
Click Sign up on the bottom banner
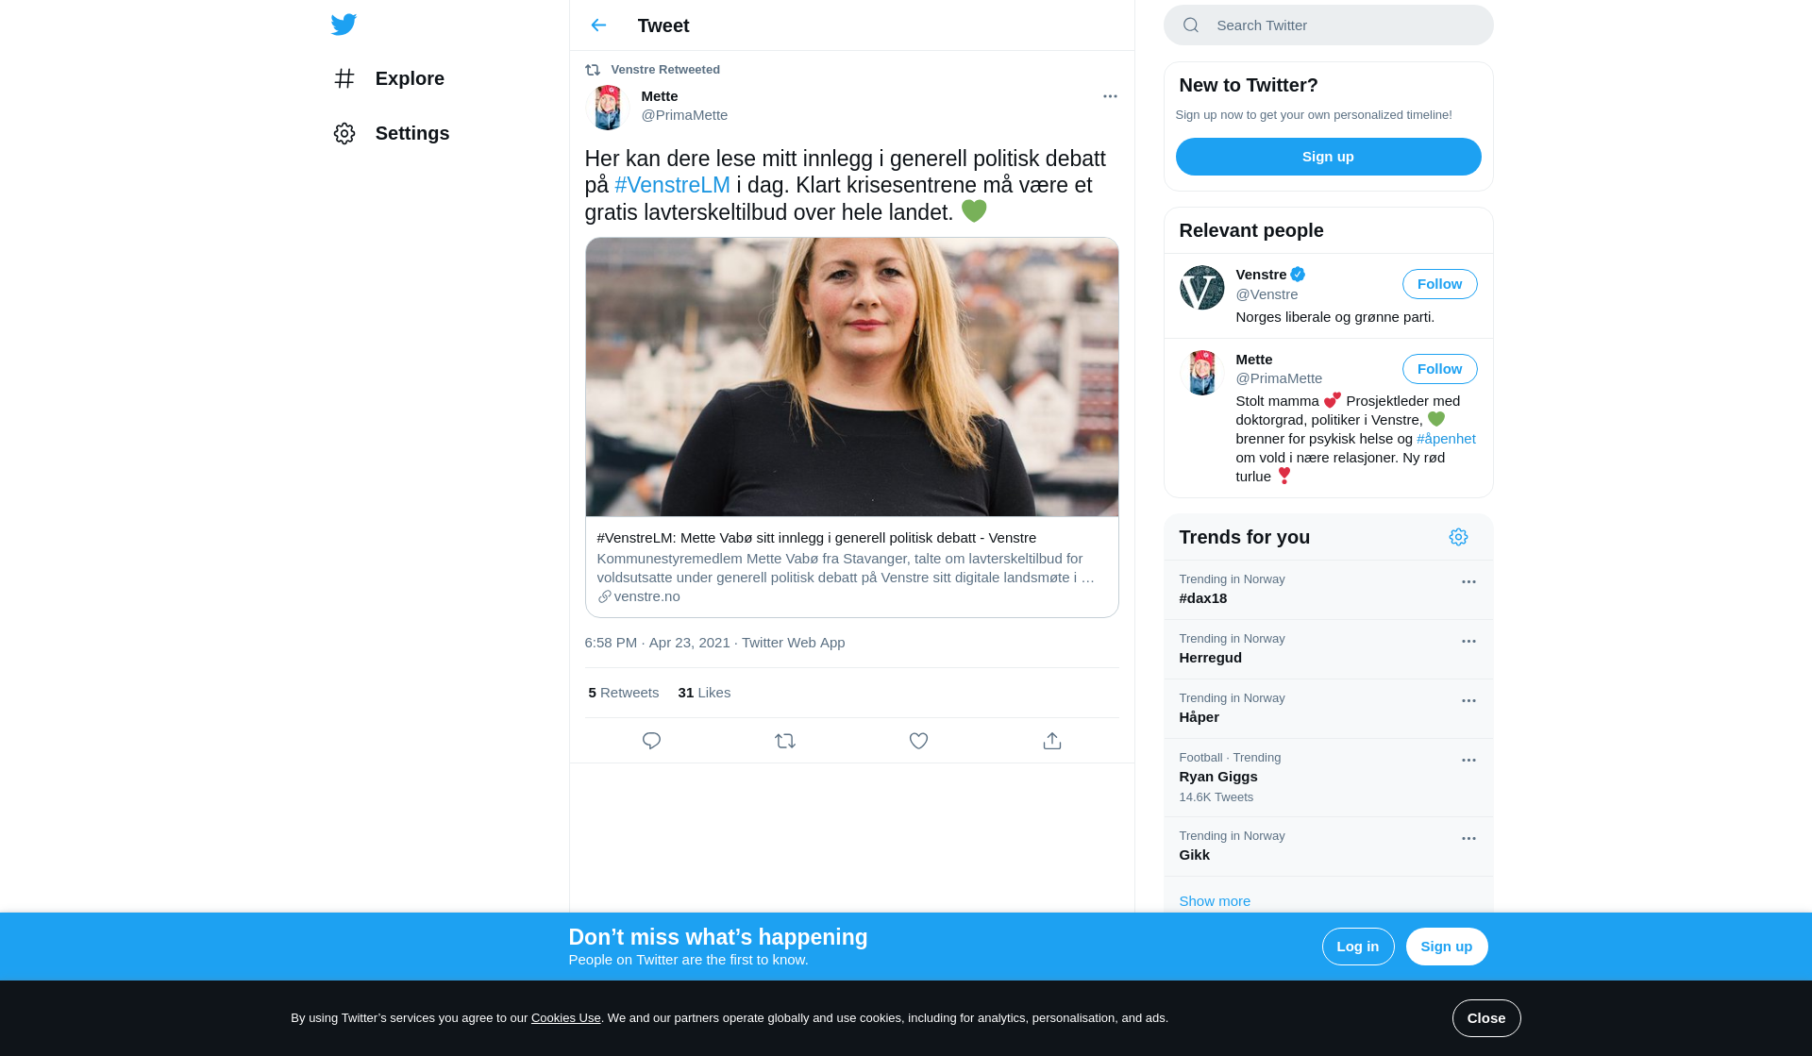(x=1446, y=947)
